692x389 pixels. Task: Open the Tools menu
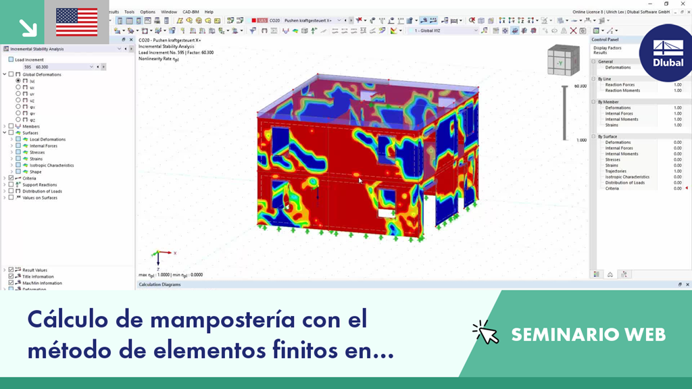(x=129, y=12)
